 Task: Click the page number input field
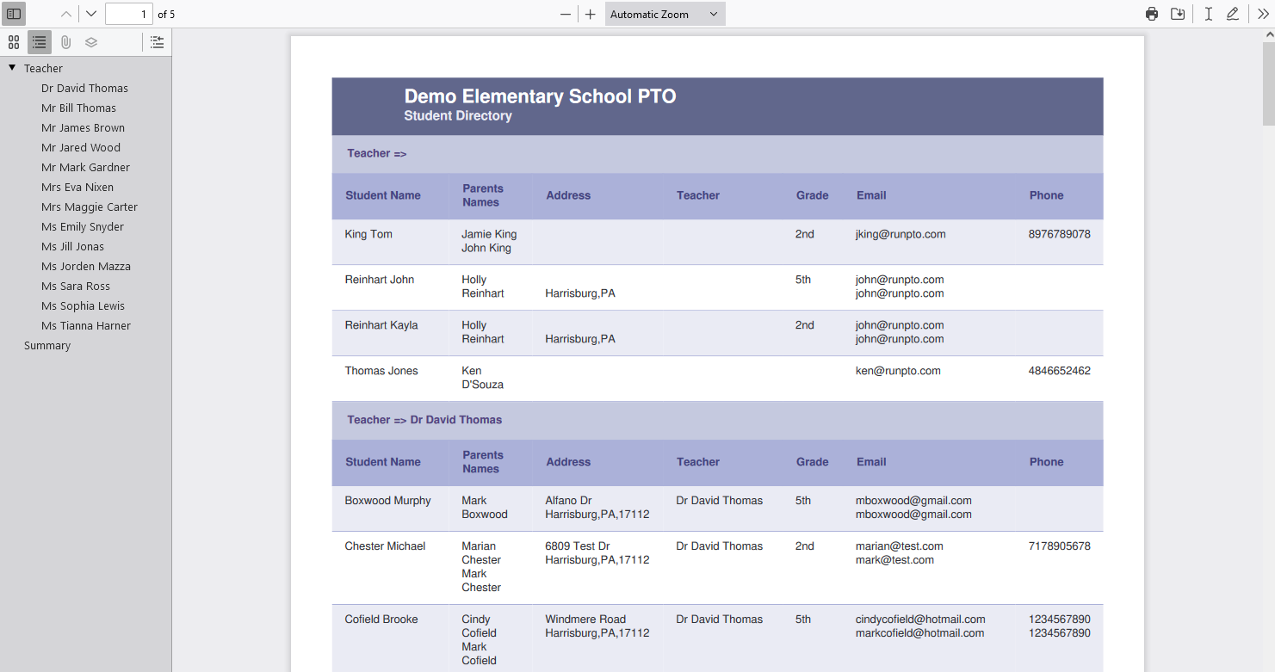click(x=129, y=14)
